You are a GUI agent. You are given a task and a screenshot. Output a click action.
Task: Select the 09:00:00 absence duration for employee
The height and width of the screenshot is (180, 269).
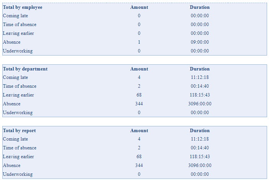(x=200, y=42)
